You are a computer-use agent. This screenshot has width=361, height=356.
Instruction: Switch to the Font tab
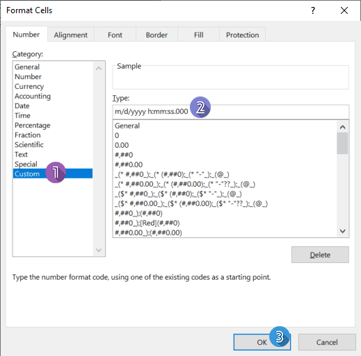pos(115,35)
